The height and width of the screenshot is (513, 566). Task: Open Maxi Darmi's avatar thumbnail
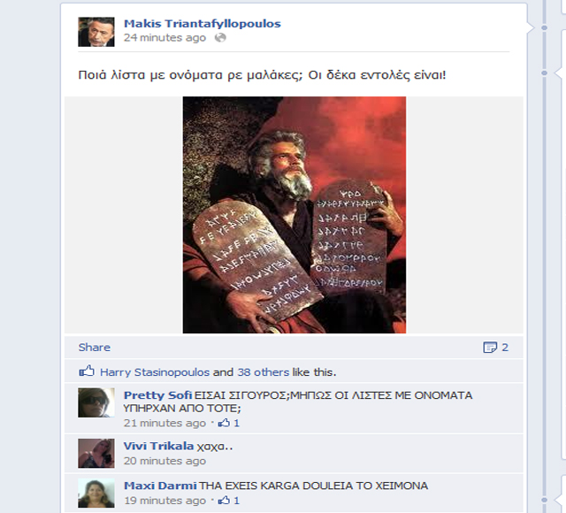(x=96, y=493)
